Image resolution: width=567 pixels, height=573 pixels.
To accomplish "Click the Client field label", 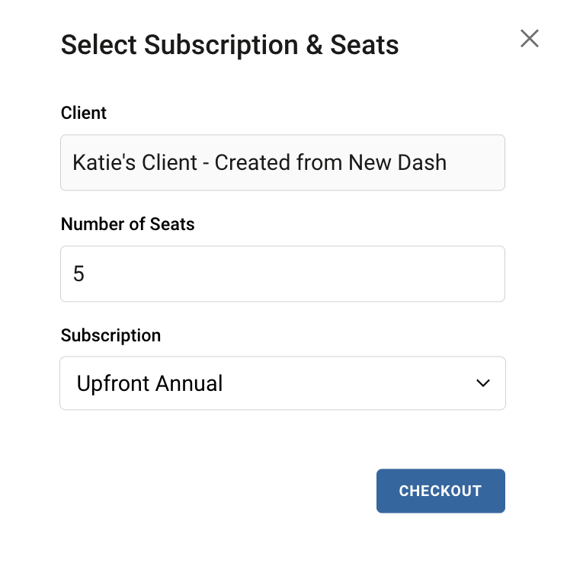I will pos(84,113).
